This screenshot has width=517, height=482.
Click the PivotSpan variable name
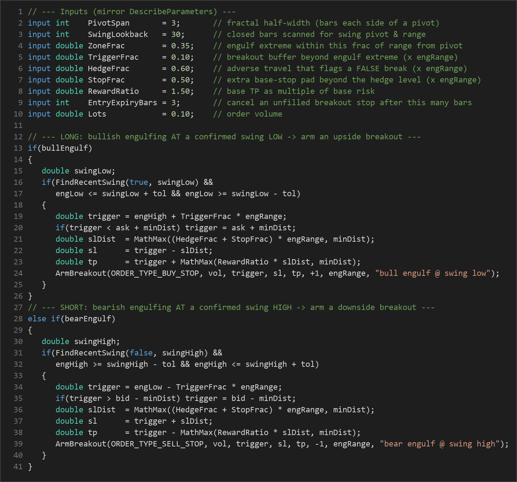(x=109, y=23)
